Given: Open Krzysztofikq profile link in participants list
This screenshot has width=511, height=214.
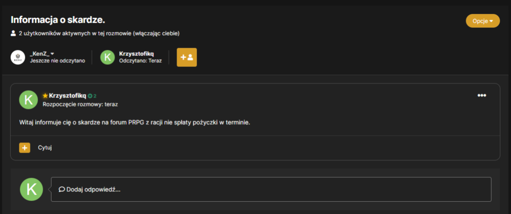Looking at the screenshot, I should (x=136, y=54).
